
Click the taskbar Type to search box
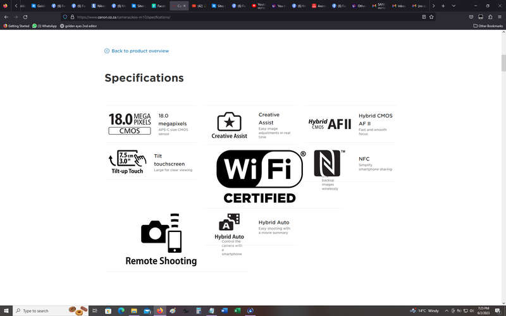51,311
